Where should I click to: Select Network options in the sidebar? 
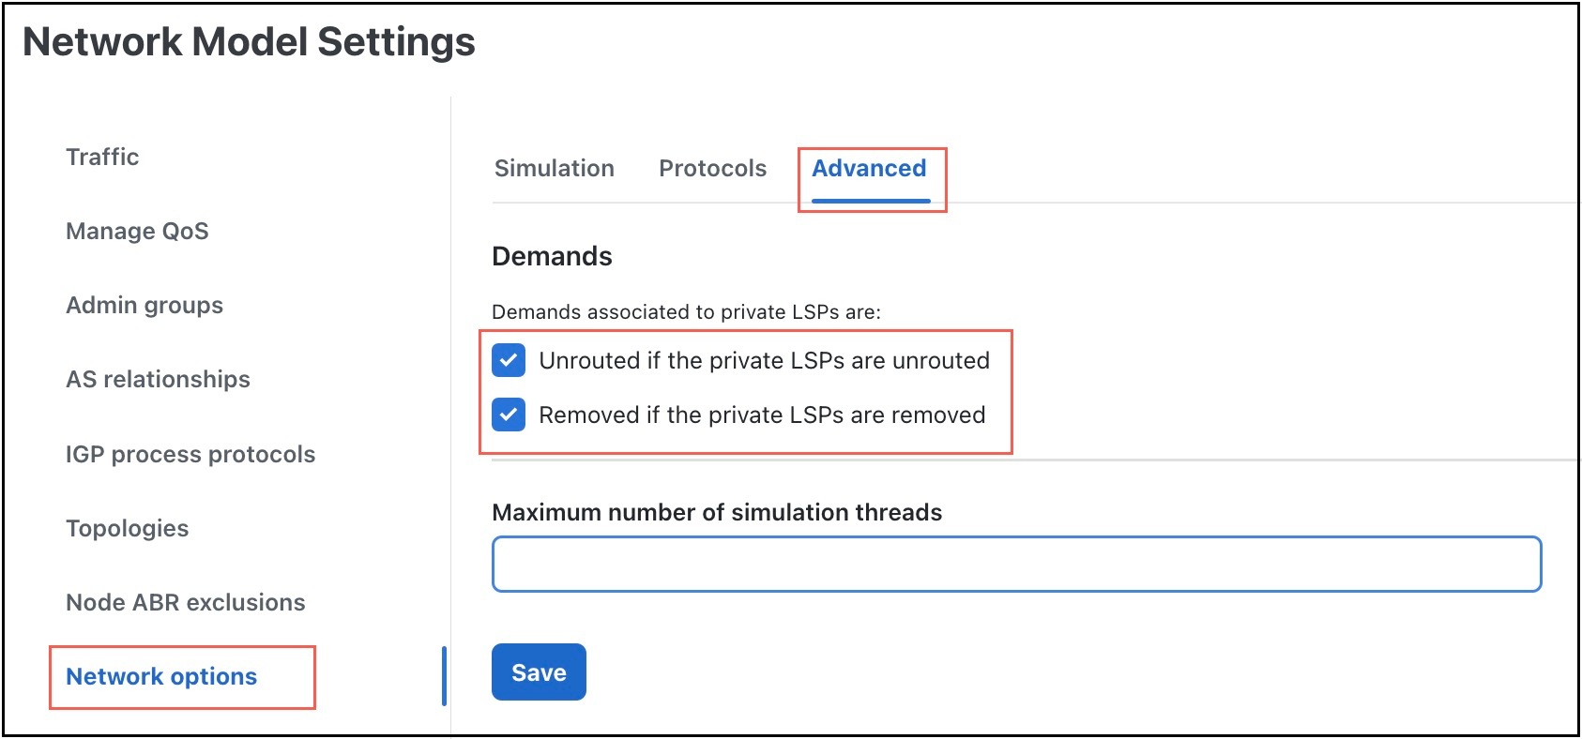click(x=161, y=676)
